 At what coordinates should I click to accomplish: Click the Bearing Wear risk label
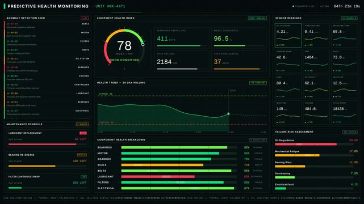pos(283,163)
